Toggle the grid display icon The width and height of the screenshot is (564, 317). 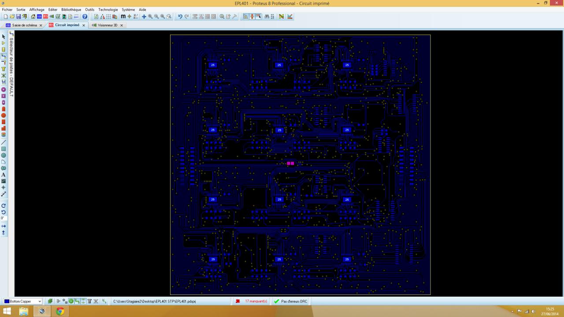pyautogui.click(x=108, y=17)
